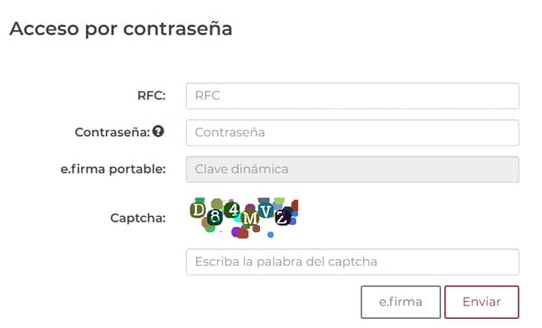
Task: Click the letter V captcha circle
Action: (x=266, y=211)
